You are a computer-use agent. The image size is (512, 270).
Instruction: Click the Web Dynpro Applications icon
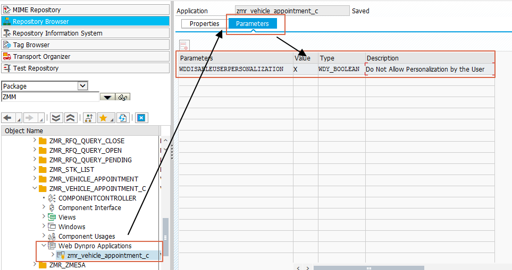pos(52,246)
